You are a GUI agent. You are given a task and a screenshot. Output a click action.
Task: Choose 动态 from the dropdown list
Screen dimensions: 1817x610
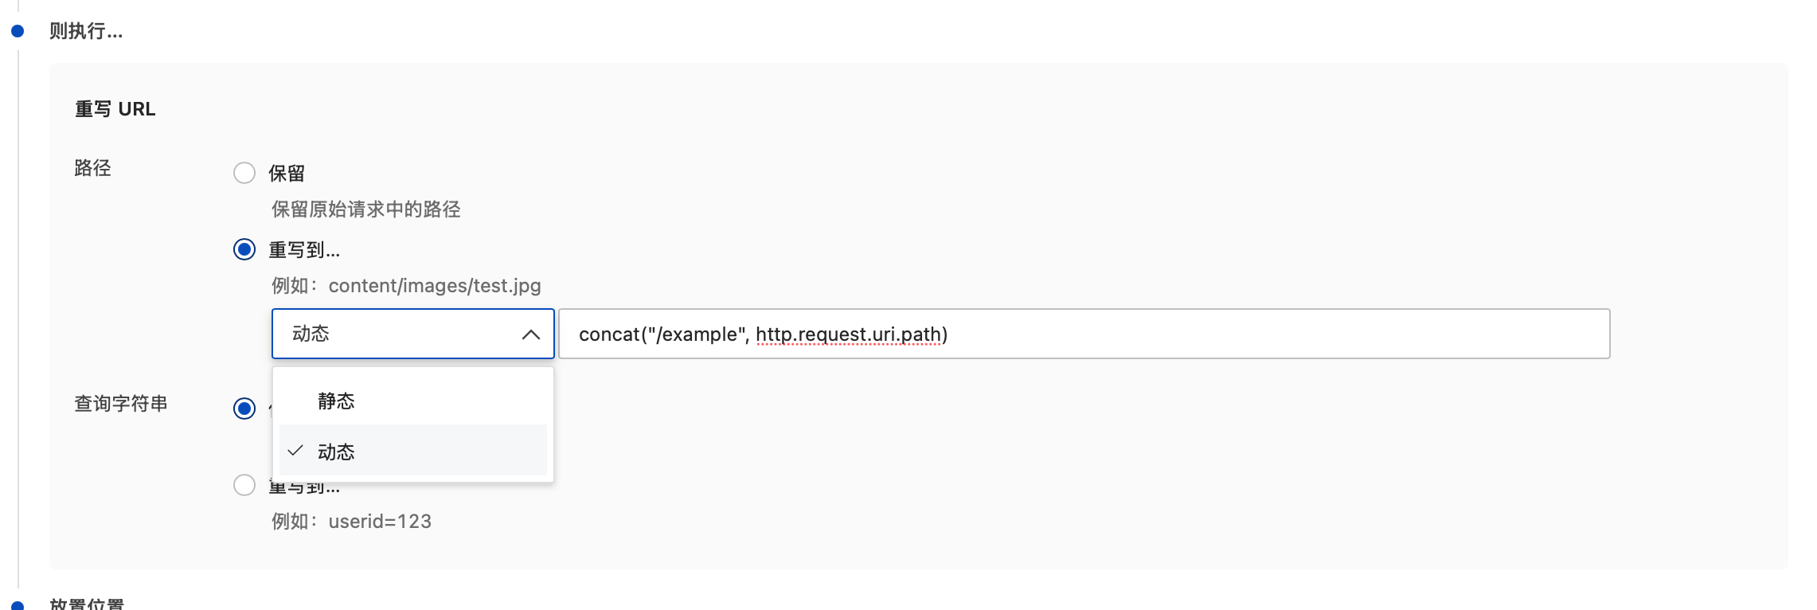coord(336,452)
